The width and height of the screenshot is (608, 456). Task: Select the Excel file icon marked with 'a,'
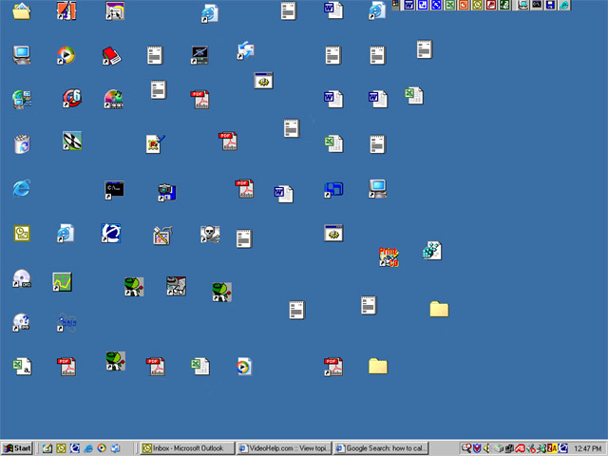coord(22,366)
